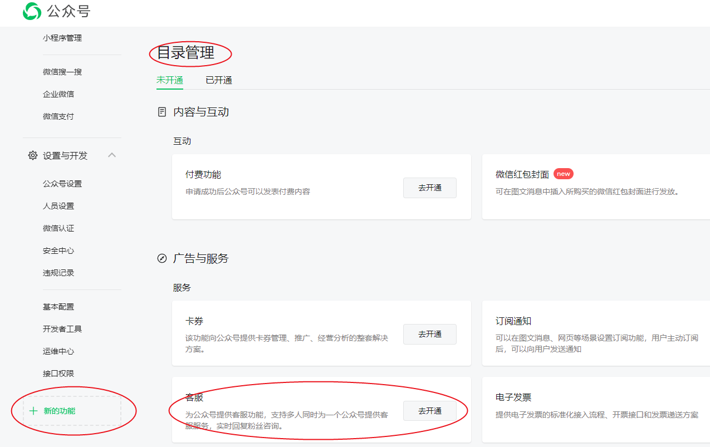This screenshot has height=447, width=710.
Task: Open 微信搜一搜 in the sidebar
Action: point(62,72)
